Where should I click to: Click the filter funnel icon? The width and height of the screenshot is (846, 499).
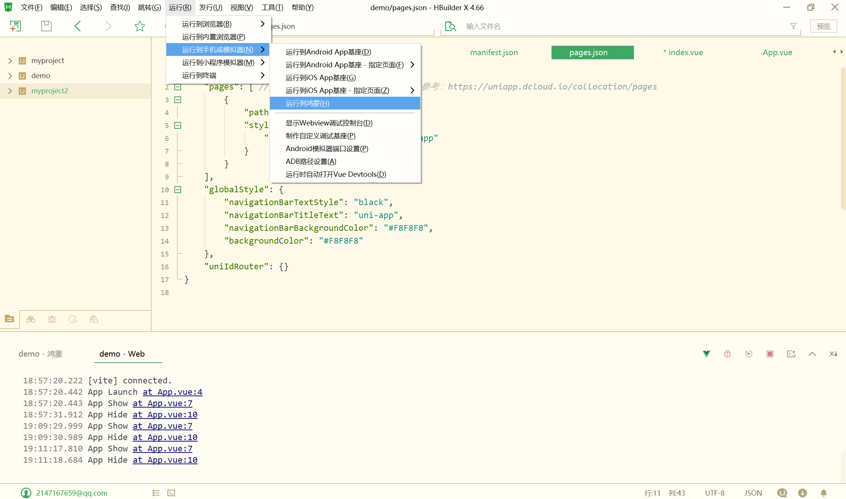pyautogui.click(x=793, y=26)
